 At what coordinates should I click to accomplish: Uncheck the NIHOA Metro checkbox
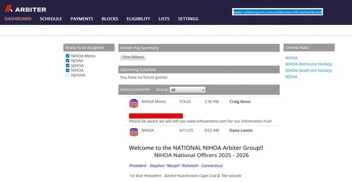(68, 56)
